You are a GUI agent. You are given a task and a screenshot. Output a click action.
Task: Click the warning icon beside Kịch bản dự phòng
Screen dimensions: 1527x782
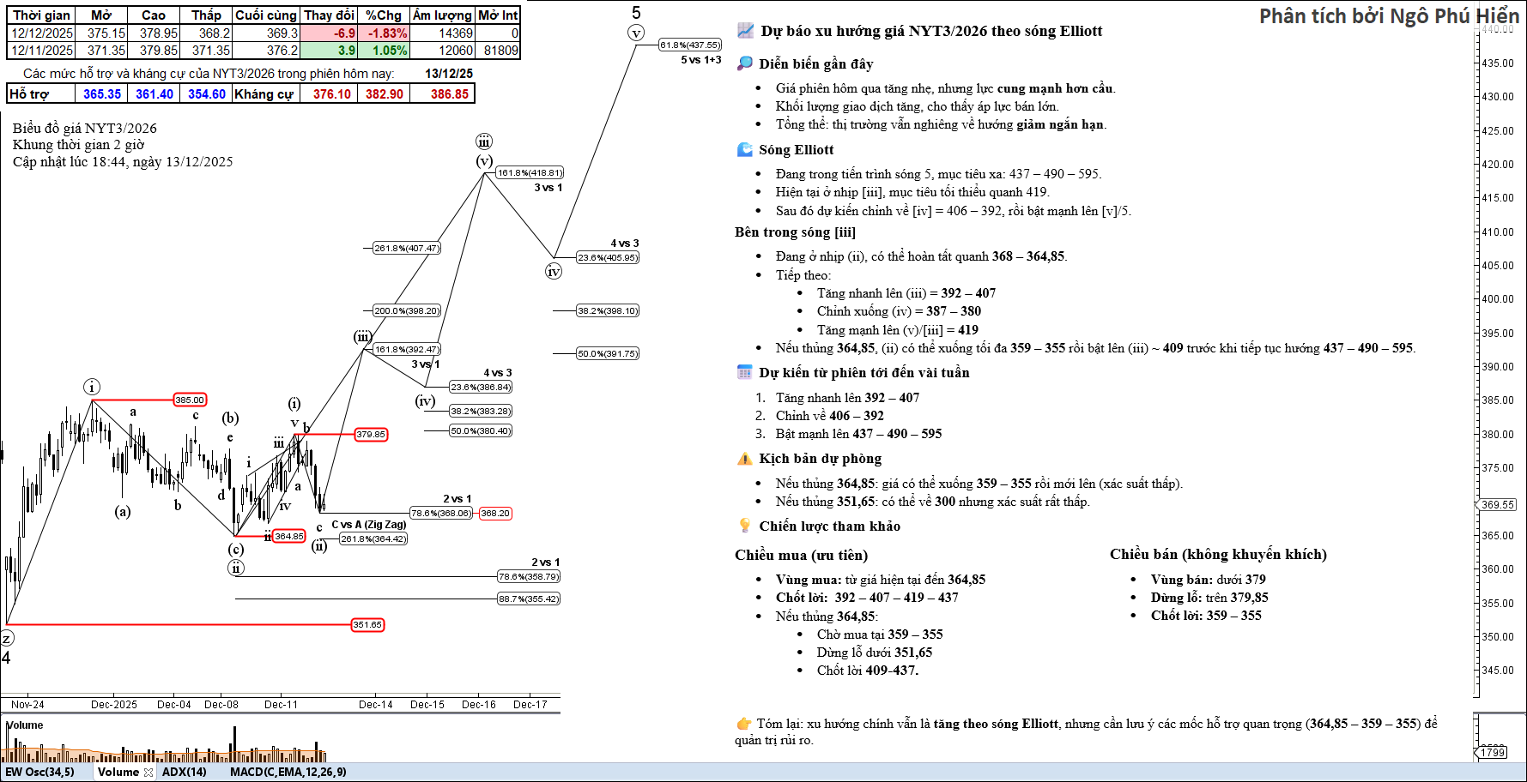(745, 459)
